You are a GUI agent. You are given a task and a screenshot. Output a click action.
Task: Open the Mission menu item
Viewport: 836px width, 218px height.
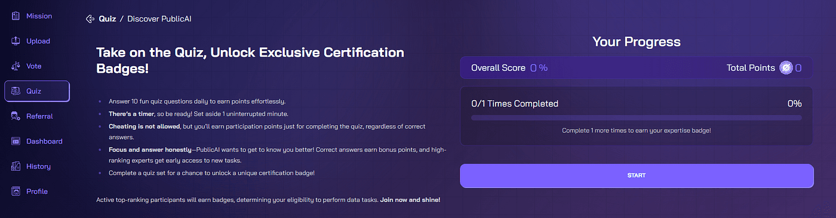click(x=39, y=16)
